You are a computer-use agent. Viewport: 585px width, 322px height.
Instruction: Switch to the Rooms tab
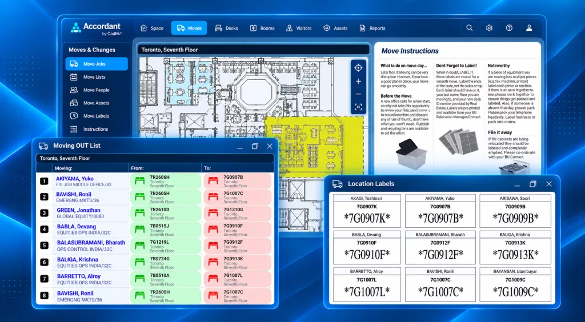(x=262, y=28)
